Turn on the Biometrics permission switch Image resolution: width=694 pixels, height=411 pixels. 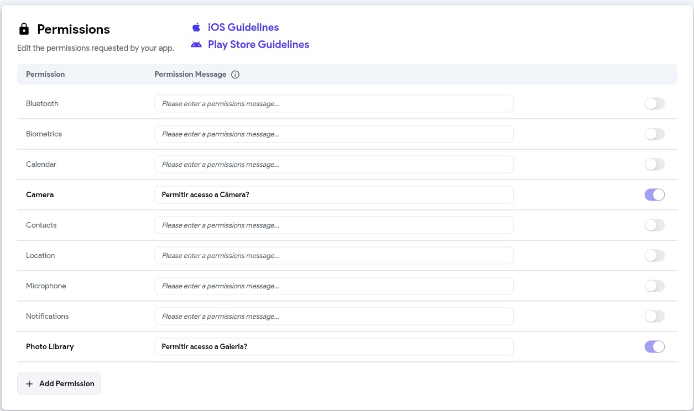click(654, 134)
